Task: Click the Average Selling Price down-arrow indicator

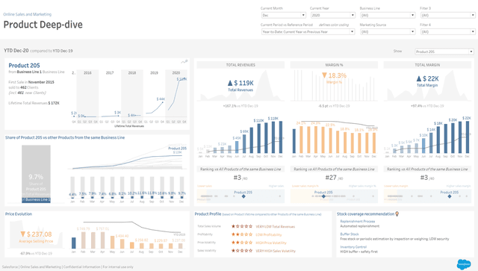Action: (x=22, y=234)
